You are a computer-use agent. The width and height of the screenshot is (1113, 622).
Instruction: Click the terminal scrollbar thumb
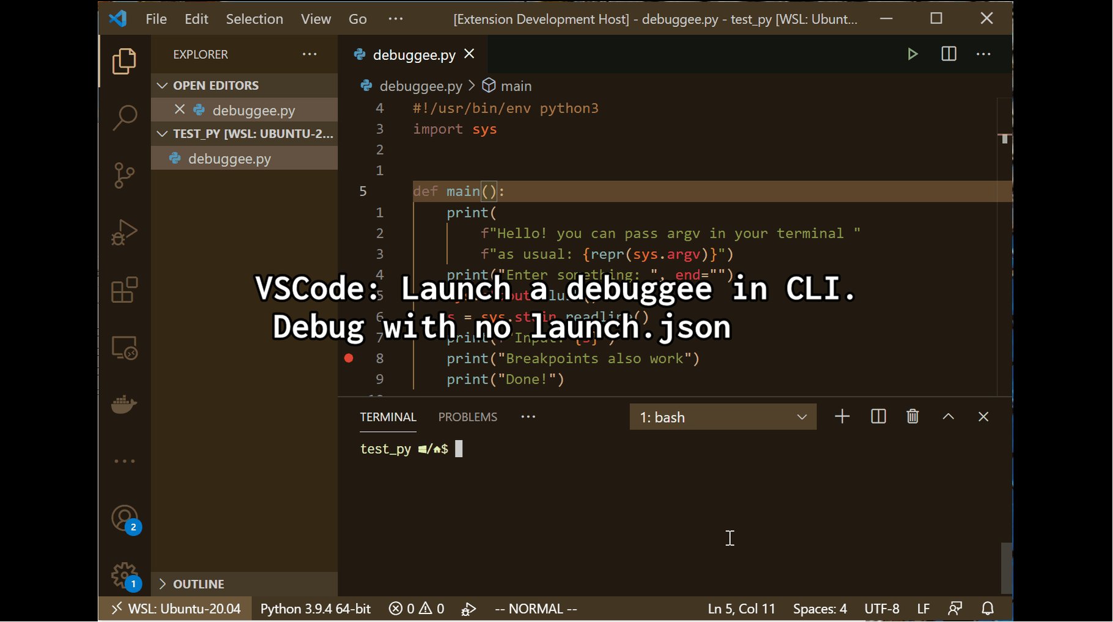pyautogui.click(x=1007, y=568)
